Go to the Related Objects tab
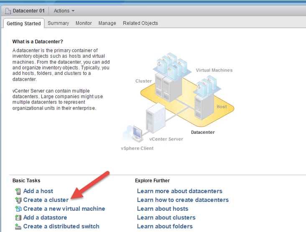The image size is (306, 232). point(140,23)
